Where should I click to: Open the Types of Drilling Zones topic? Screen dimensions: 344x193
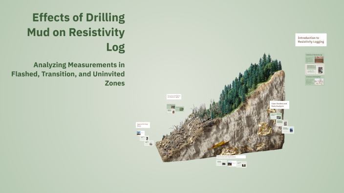click(x=143, y=125)
